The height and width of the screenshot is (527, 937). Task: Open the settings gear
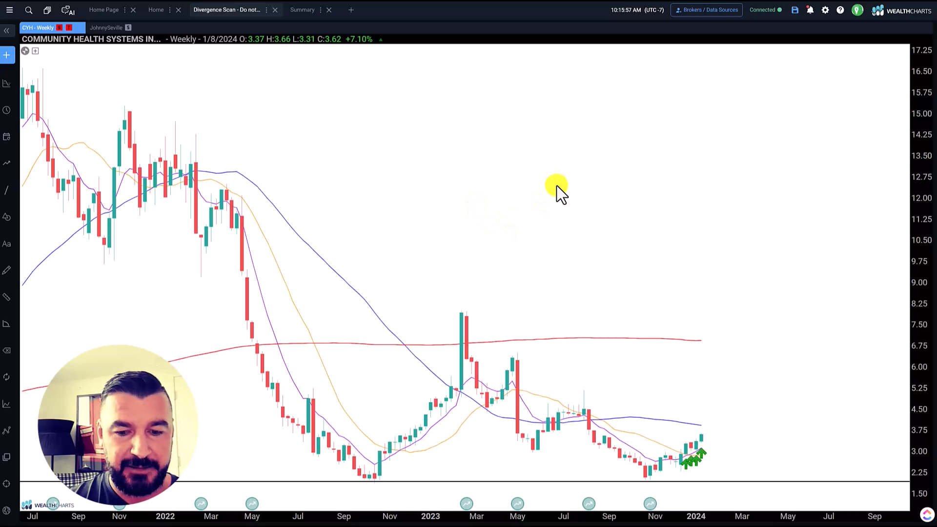[825, 10]
